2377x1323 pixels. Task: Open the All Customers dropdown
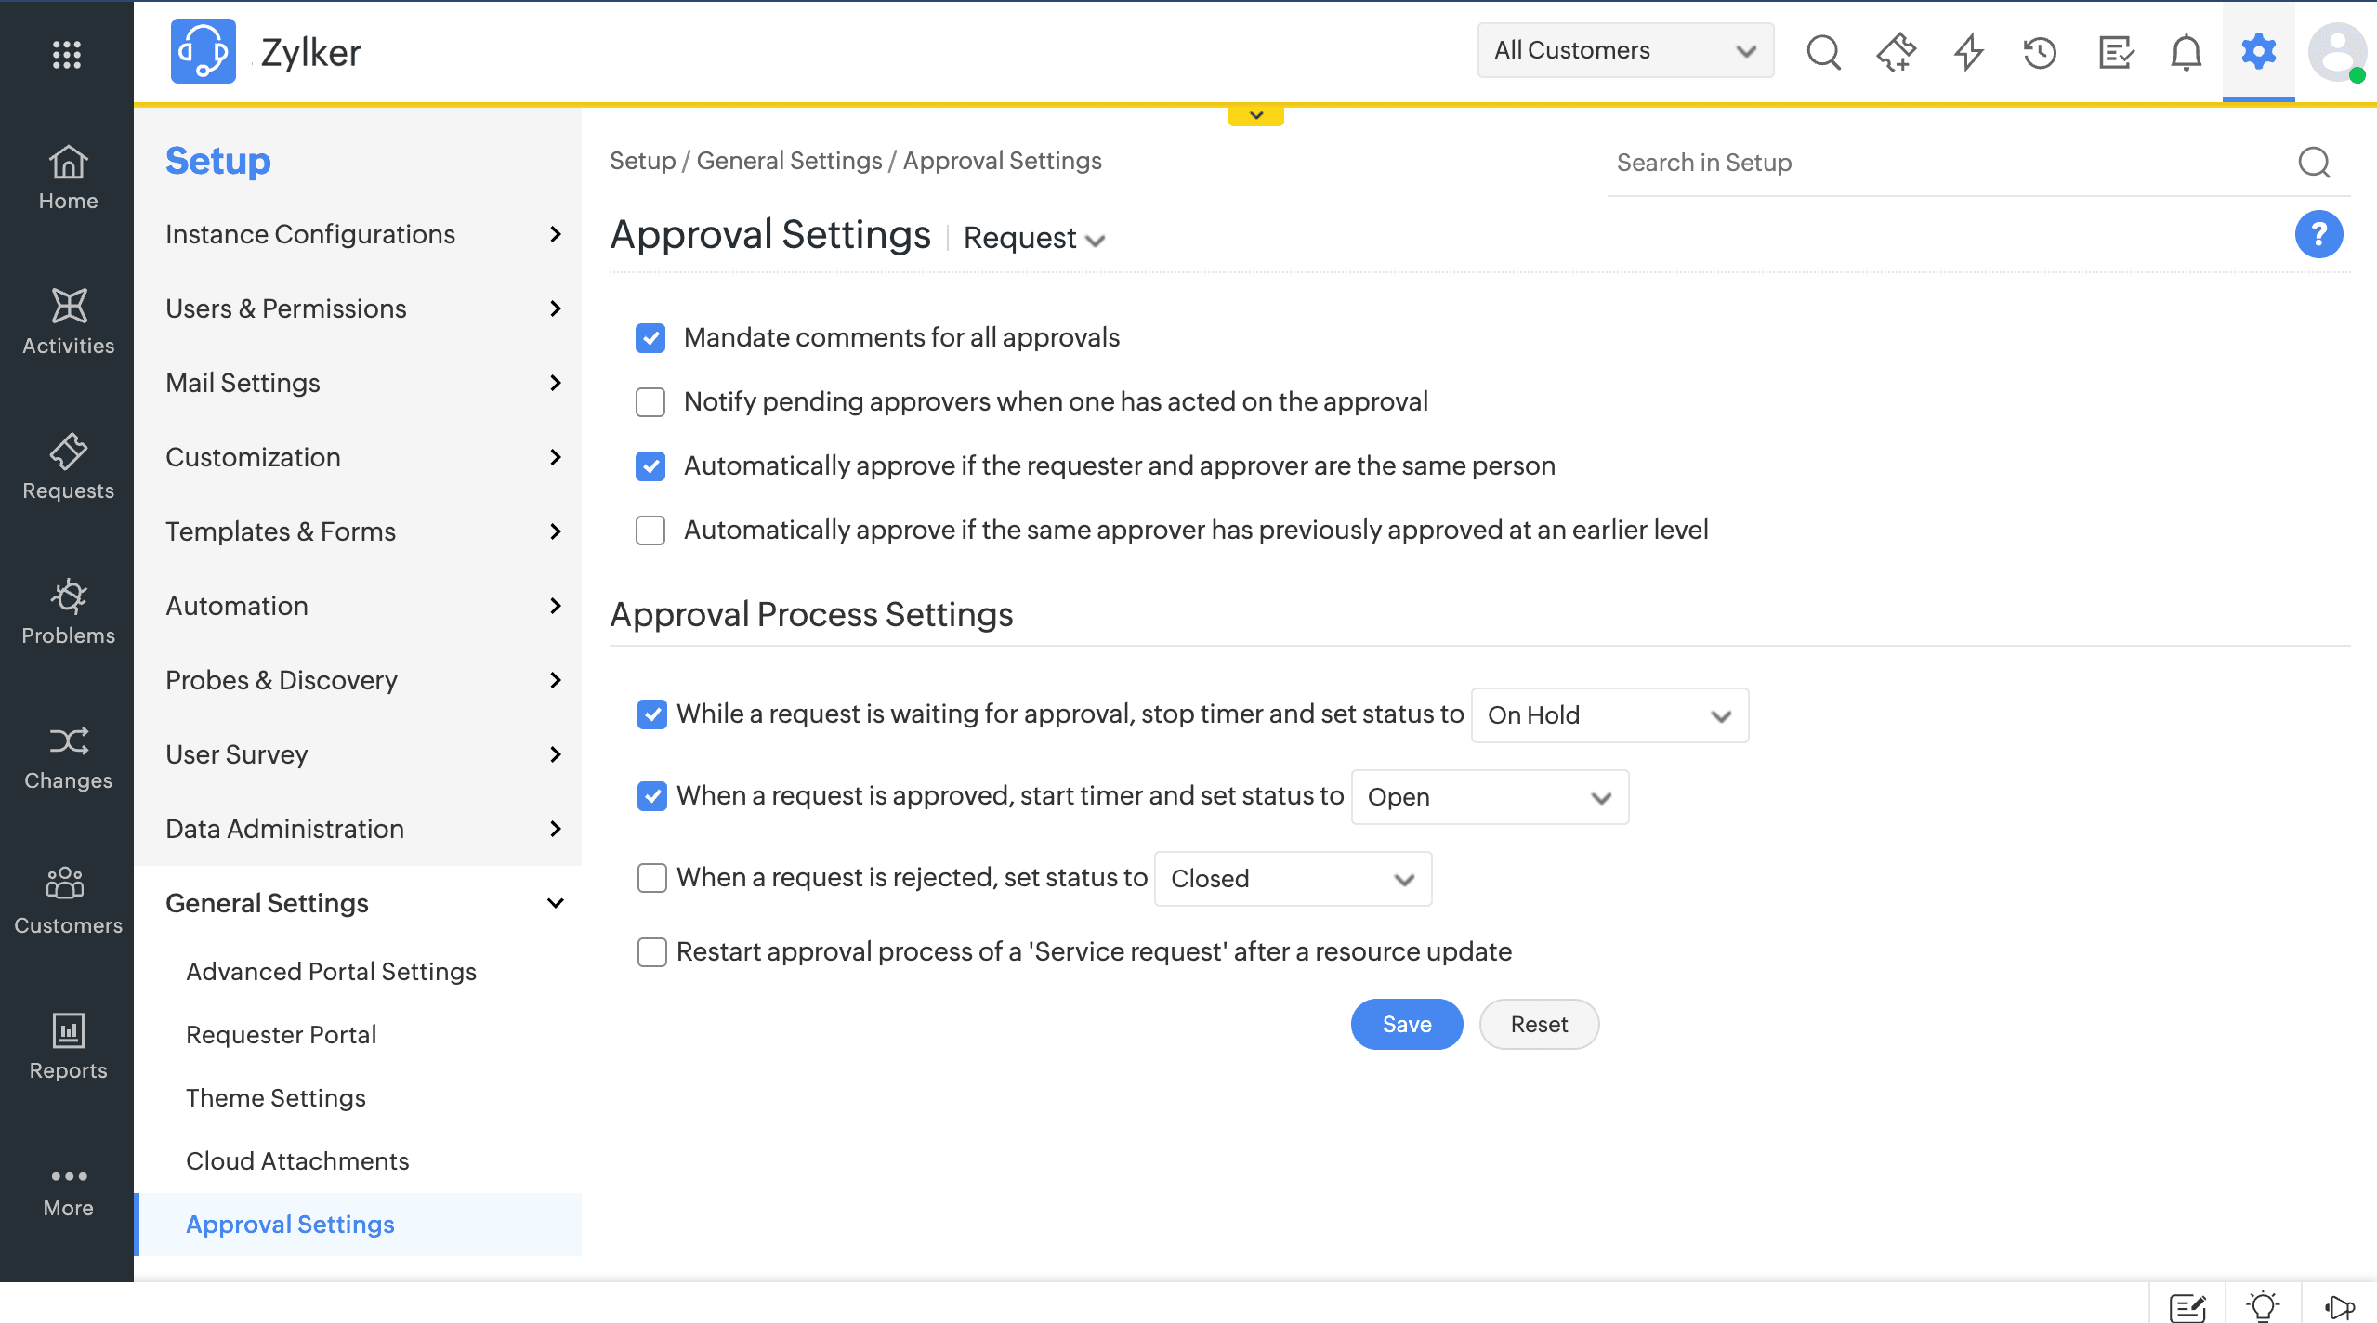(1624, 50)
